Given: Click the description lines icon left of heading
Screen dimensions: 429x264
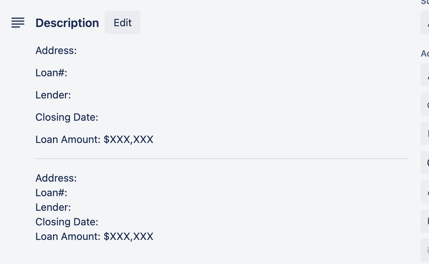Looking at the screenshot, I should (x=18, y=23).
